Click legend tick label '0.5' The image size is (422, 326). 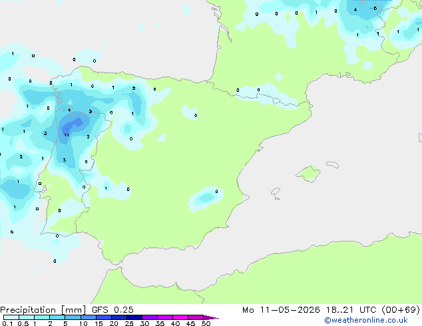coord(23,323)
